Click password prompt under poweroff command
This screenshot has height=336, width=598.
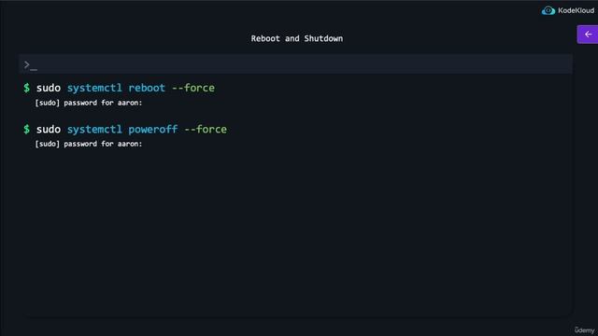coord(89,144)
